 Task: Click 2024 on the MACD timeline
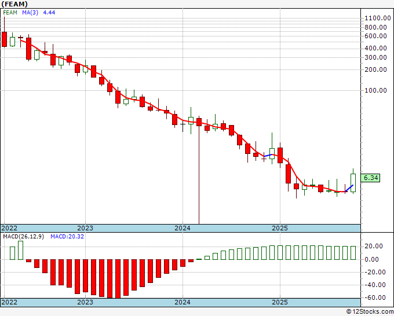[183, 302]
